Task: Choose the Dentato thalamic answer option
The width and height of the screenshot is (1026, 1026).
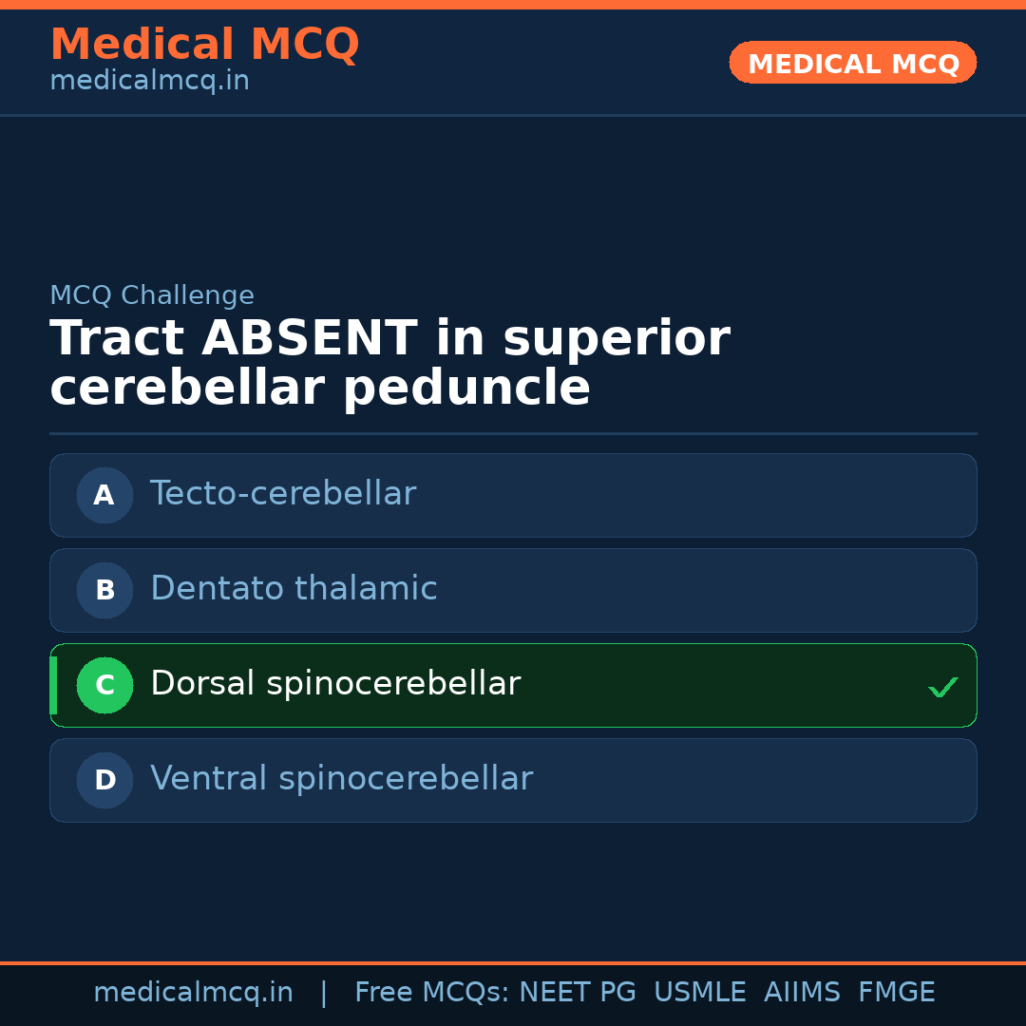Action: (x=513, y=590)
